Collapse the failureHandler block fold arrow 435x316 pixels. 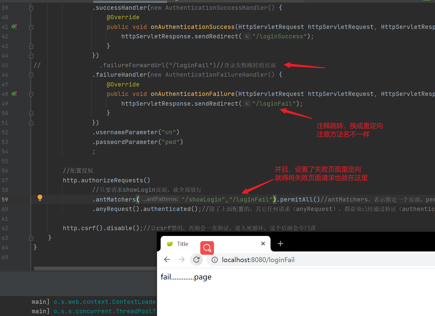(x=31, y=75)
